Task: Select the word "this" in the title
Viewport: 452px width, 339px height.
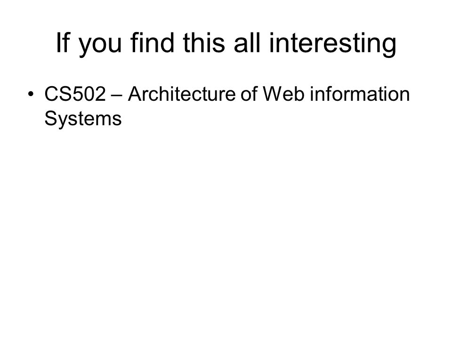Action: (x=204, y=43)
